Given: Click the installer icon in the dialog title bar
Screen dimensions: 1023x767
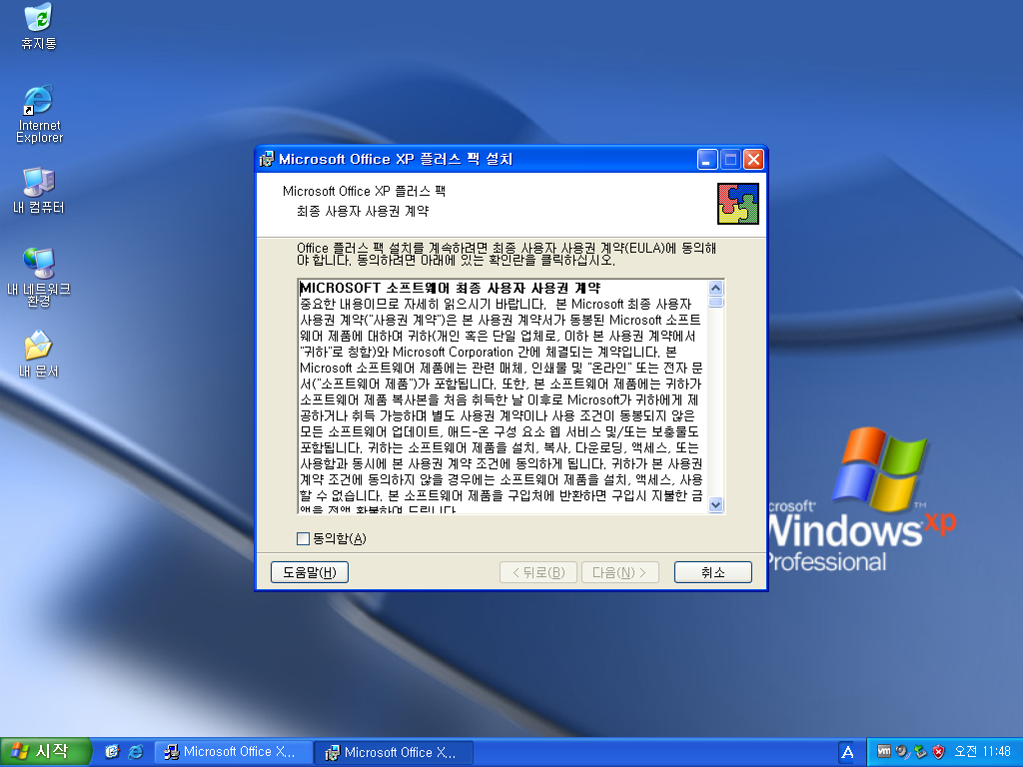Looking at the screenshot, I should (267, 159).
